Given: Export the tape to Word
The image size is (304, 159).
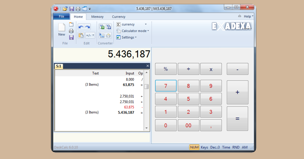Looking at the screenshot, I should point(108,26).
